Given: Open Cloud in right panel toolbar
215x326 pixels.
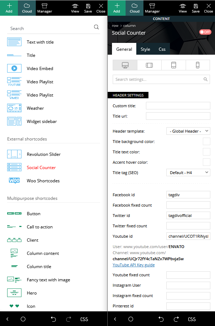Looking at the screenshot, I should pyautogui.click(x=135, y=8).
